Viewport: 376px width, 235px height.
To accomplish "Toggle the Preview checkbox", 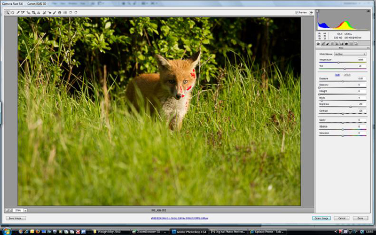I will point(297,13).
